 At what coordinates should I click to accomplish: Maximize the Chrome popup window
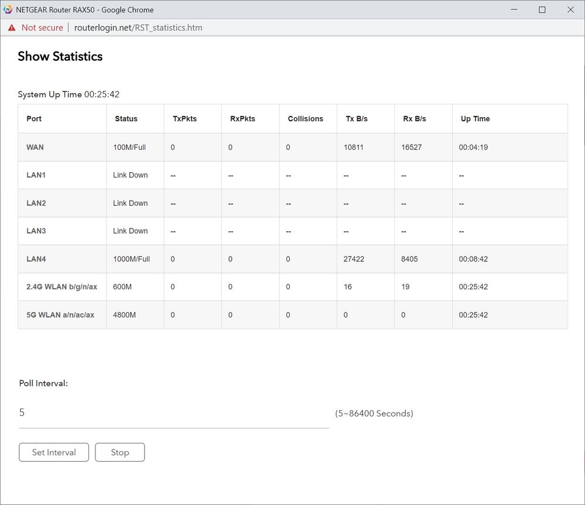coord(542,9)
